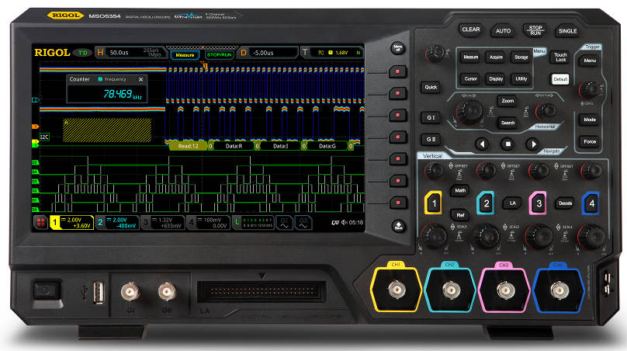Viewport: 627px width, 351px height.
Task: Push the pink channel 3 key
Action: click(x=539, y=203)
